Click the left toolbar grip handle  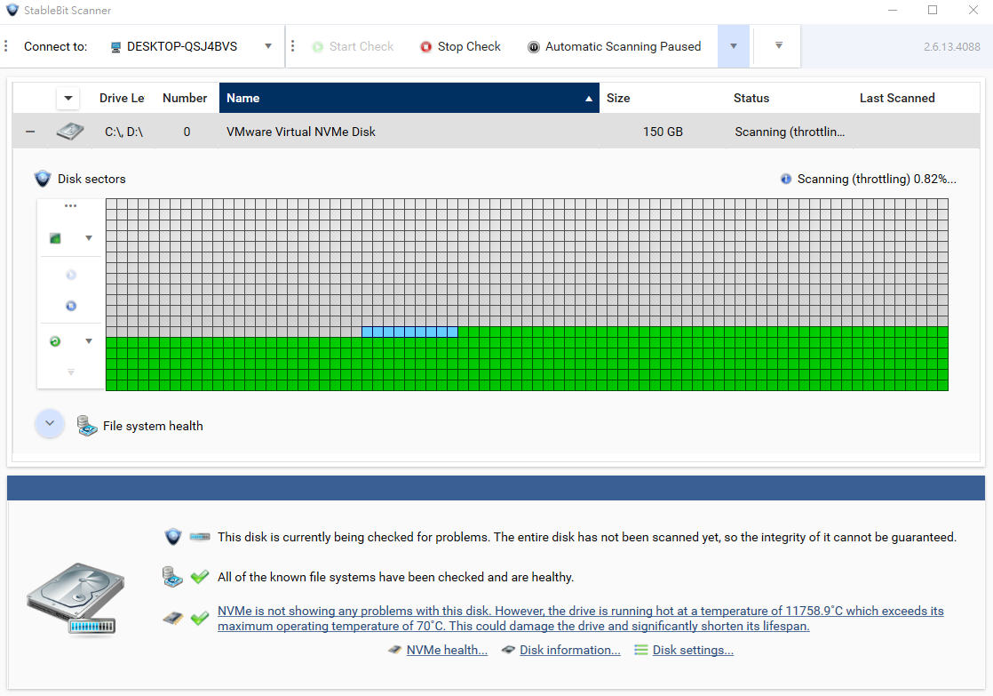tap(5, 46)
